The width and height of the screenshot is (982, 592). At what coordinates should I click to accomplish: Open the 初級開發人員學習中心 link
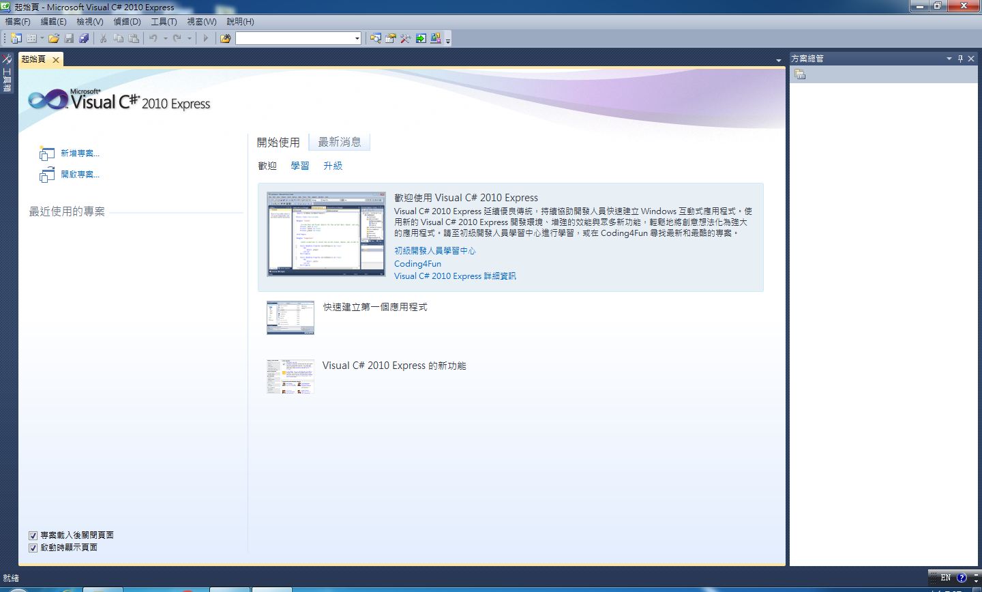point(435,251)
